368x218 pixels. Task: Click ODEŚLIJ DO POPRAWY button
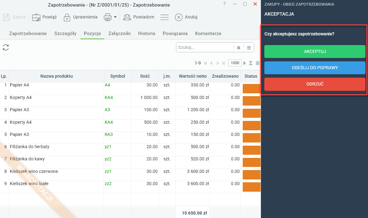tap(315, 68)
